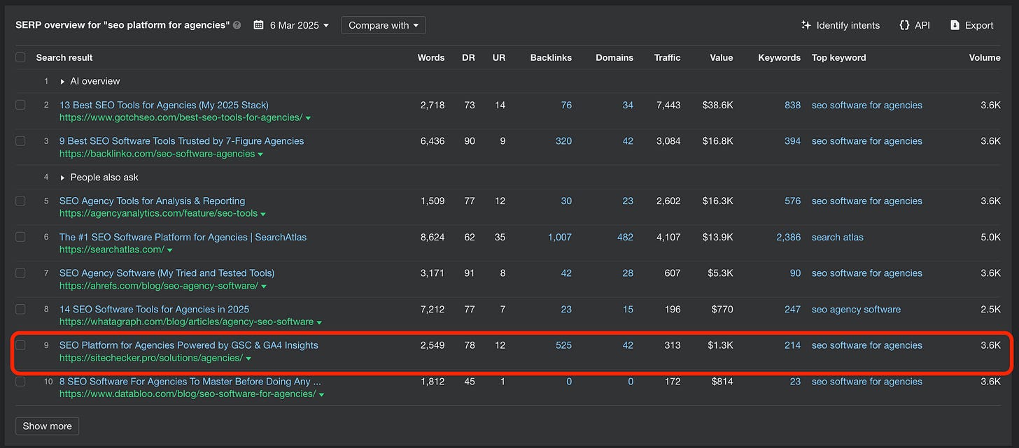Click the Words column header
1019x448 pixels.
[431, 57]
